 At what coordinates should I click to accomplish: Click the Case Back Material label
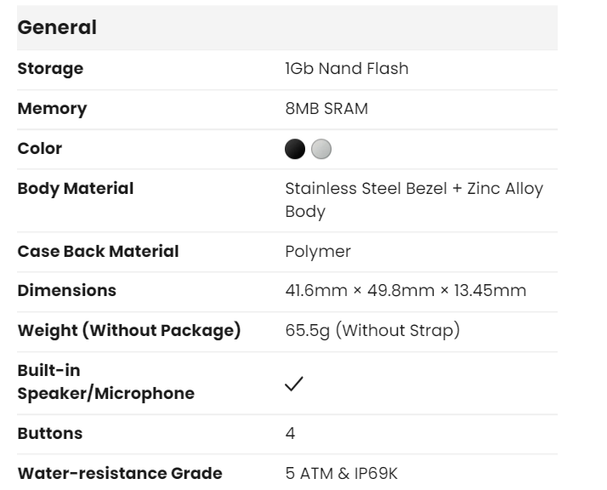tap(99, 252)
